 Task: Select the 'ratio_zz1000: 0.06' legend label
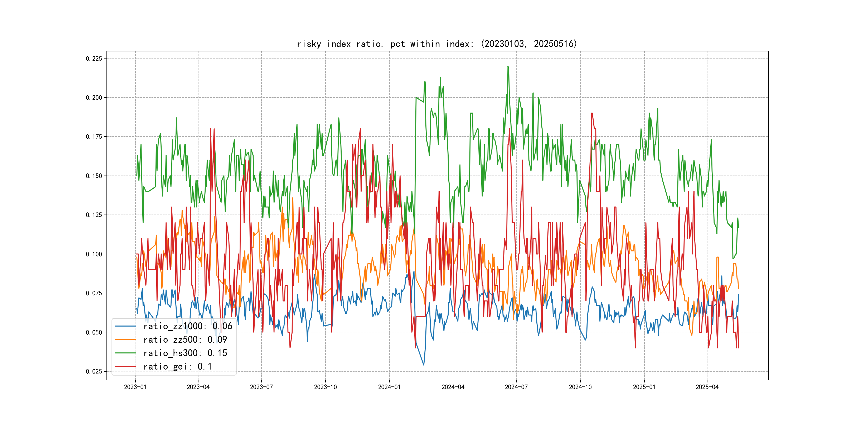coord(188,326)
